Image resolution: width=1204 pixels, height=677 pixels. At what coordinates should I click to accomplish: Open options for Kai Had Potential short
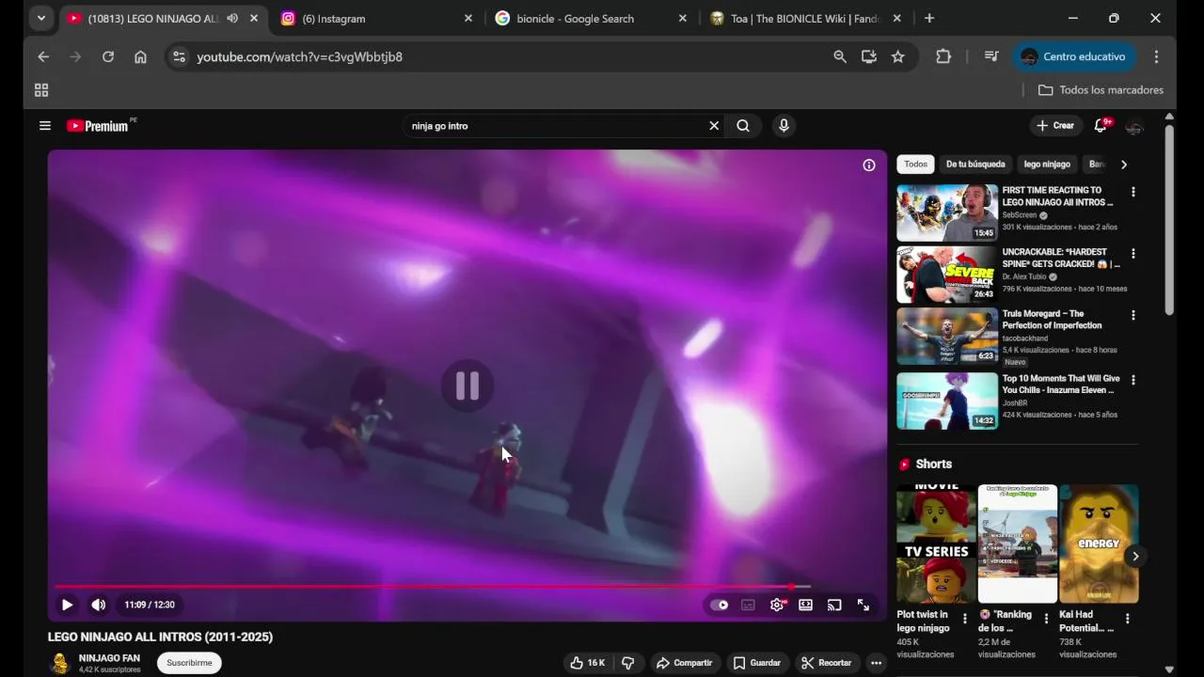coord(1127,620)
